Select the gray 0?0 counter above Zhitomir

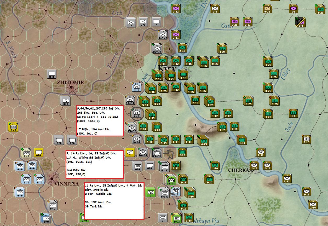click(51, 74)
